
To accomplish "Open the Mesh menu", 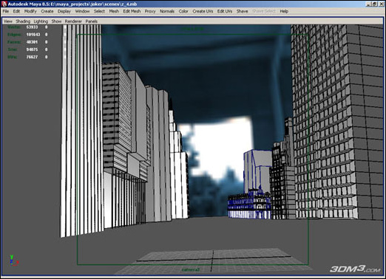I will pyautogui.click(x=114, y=11).
